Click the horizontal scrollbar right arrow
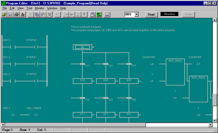This screenshot has height=133, width=218. coord(211,125)
